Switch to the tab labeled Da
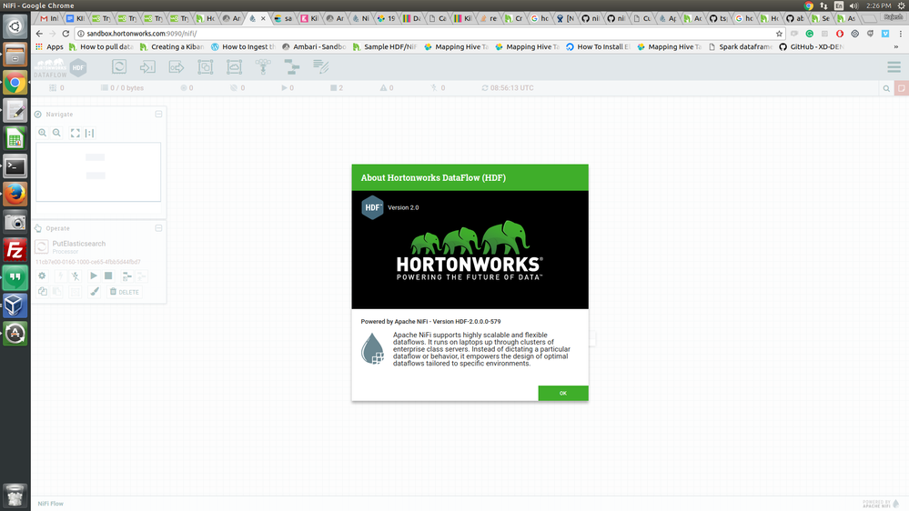The width and height of the screenshot is (909, 511). [x=411, y=18]
